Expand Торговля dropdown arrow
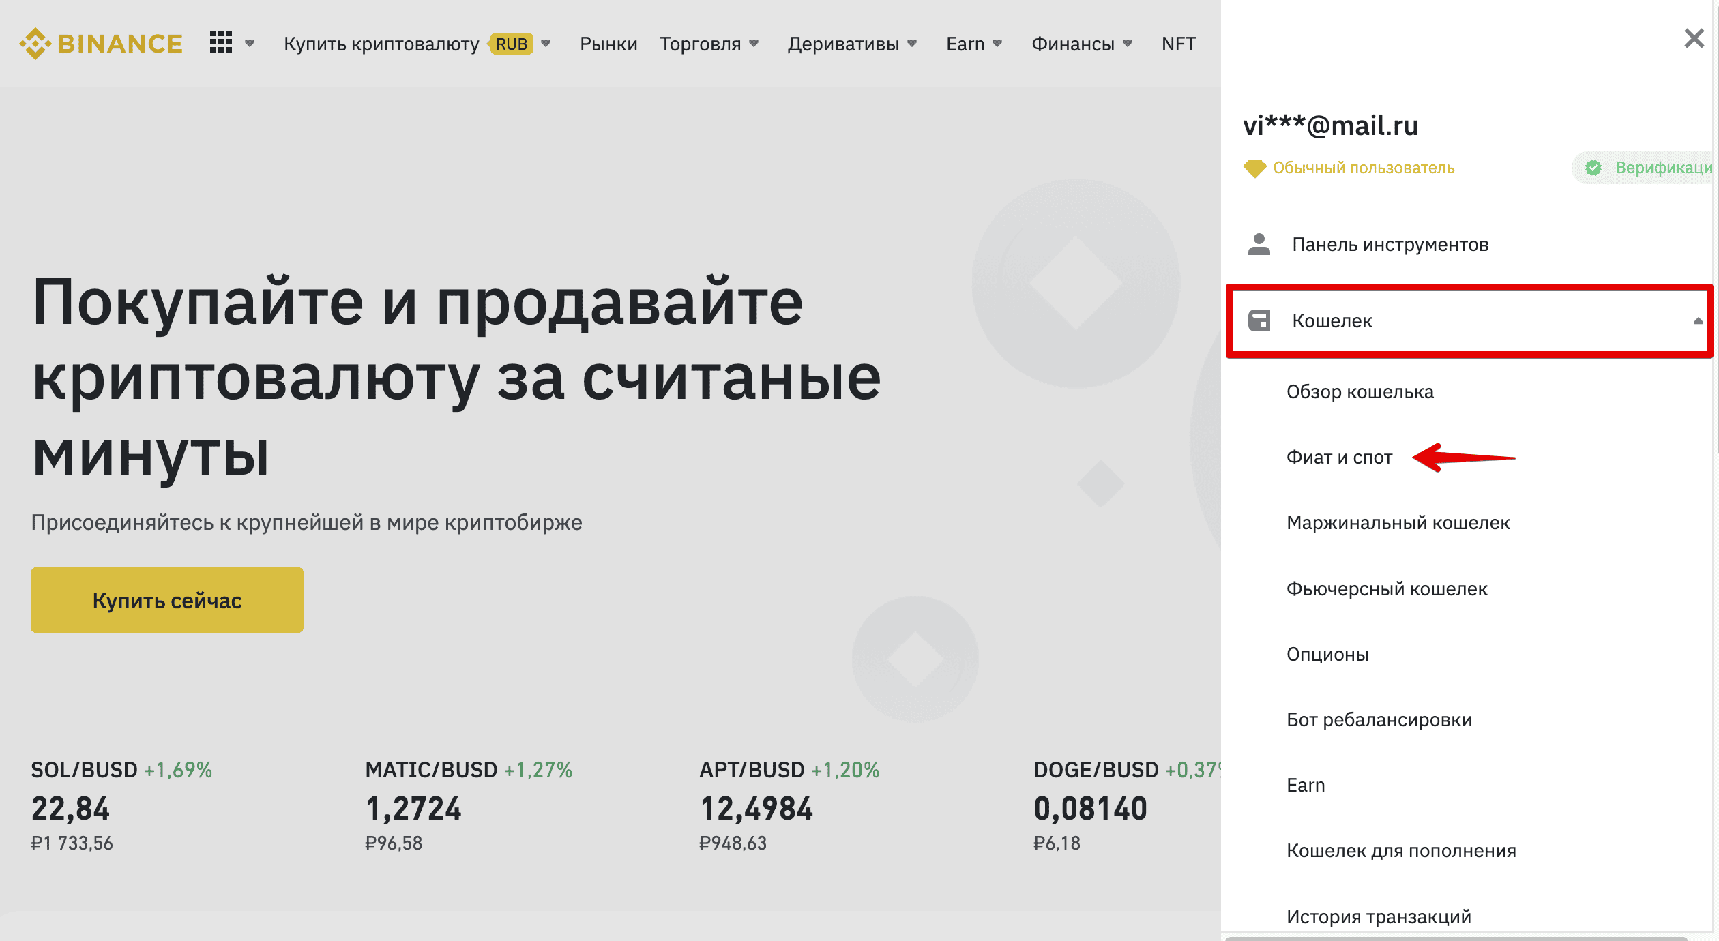 tap(754, 44)
